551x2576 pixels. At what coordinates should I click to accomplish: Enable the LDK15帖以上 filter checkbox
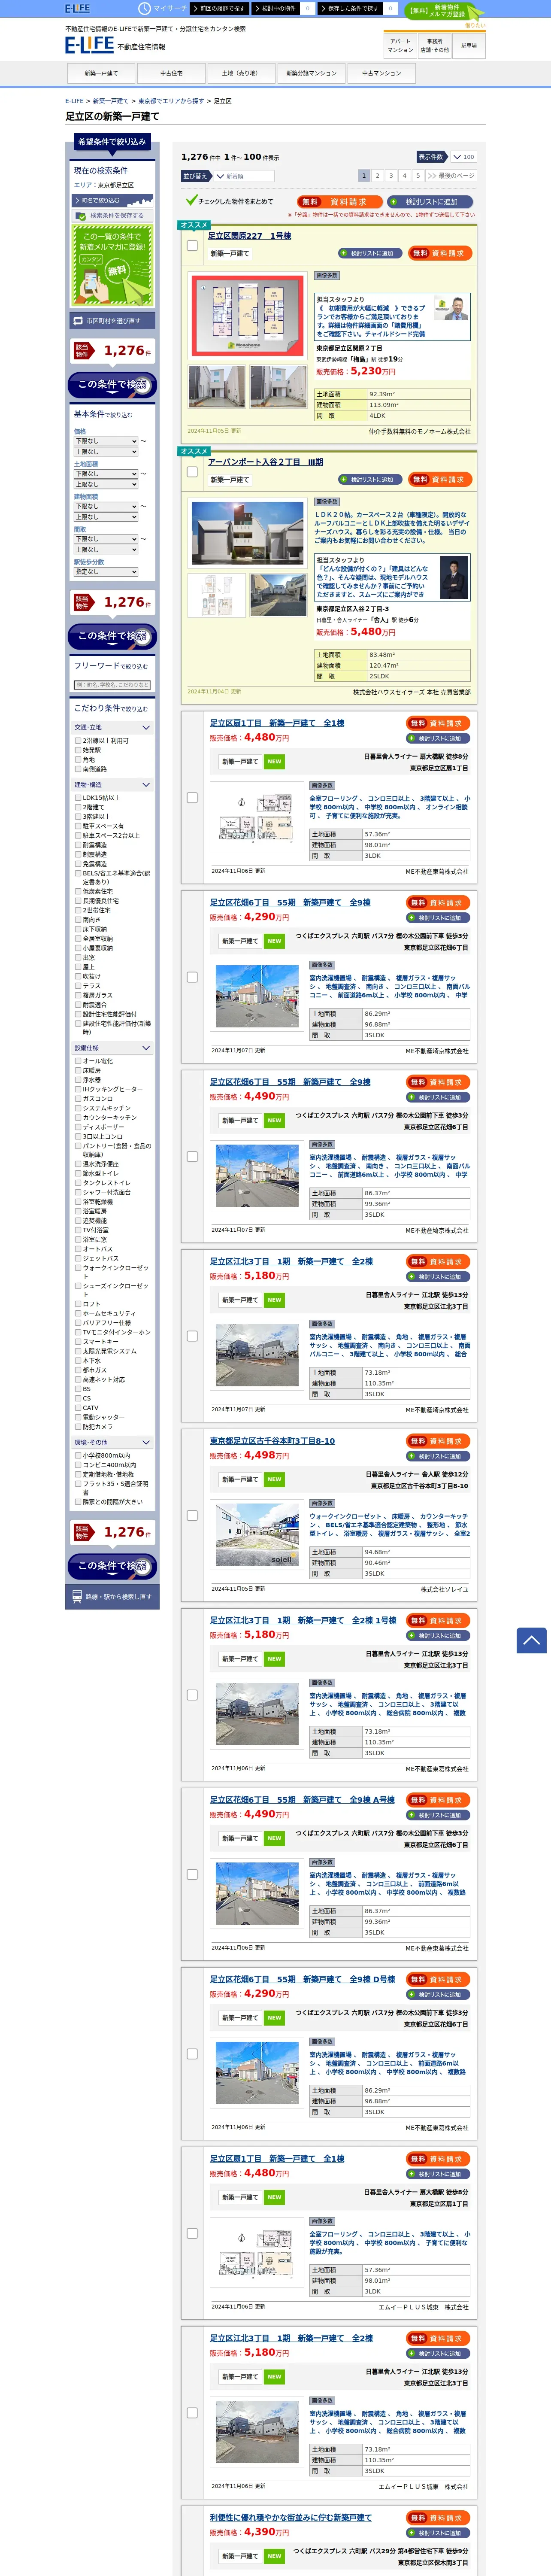pyautogui.click(x=78, y=798)
